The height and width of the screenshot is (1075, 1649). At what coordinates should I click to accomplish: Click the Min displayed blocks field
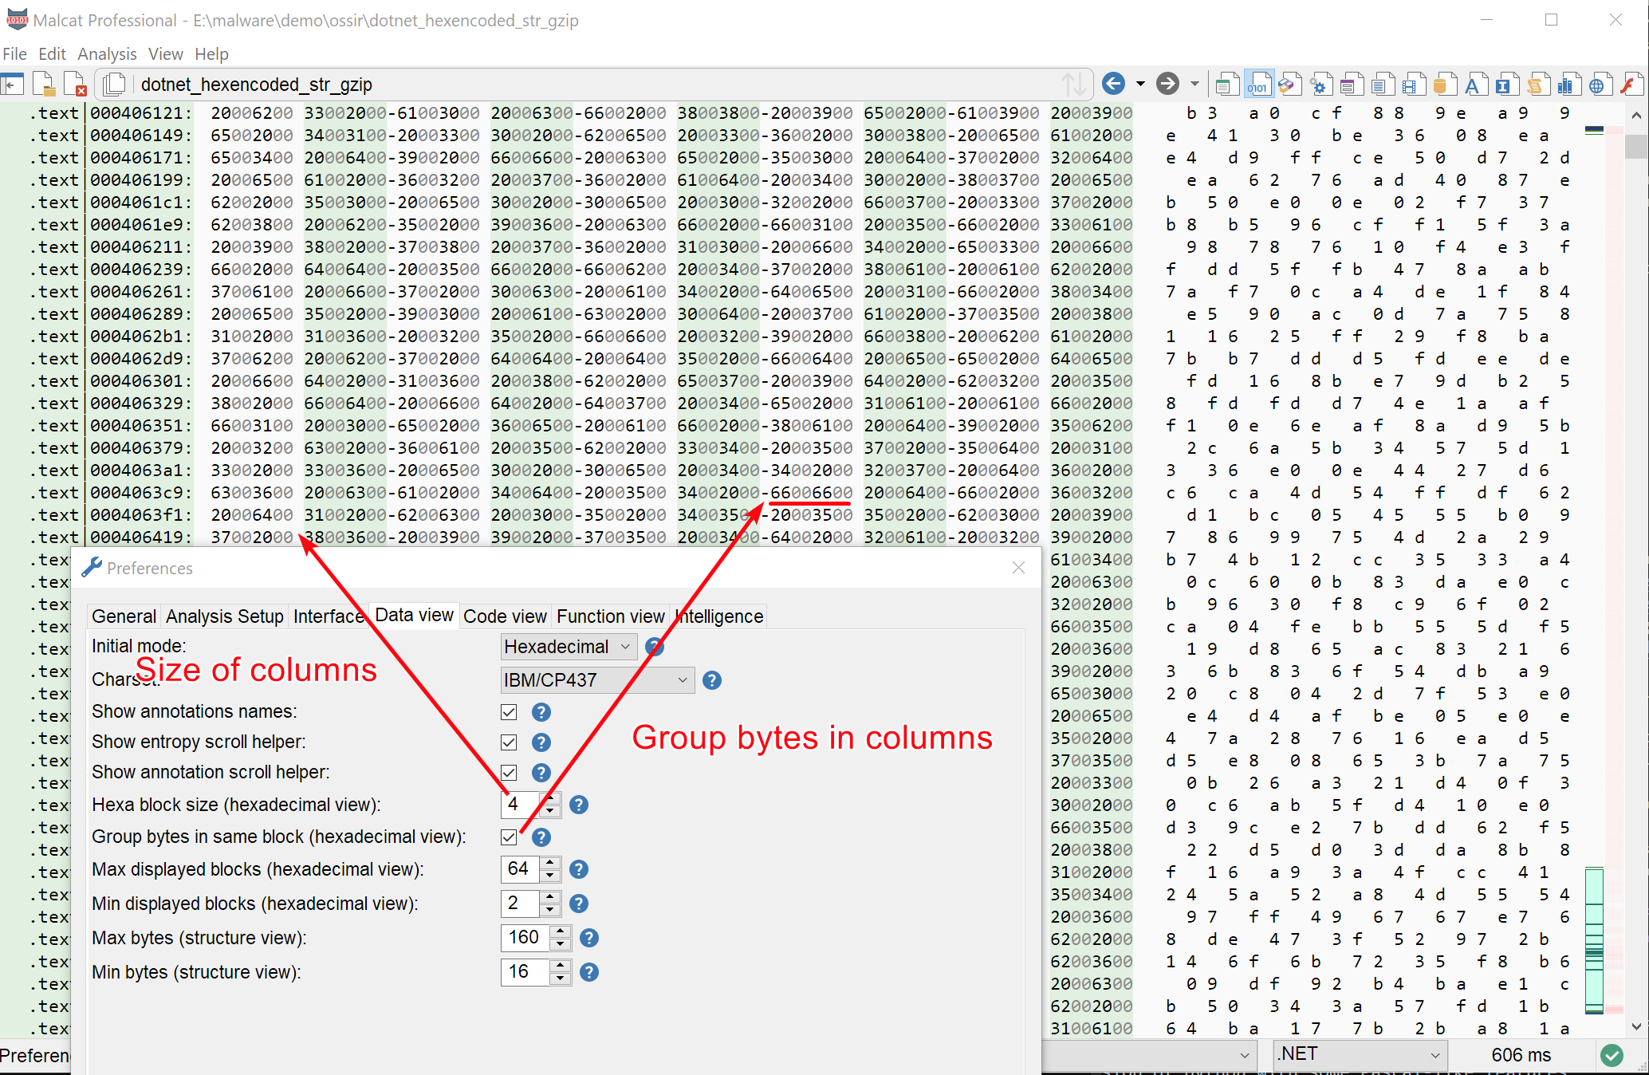(x=521, y=904)
